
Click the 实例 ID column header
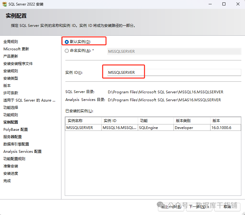coord(120,120)
